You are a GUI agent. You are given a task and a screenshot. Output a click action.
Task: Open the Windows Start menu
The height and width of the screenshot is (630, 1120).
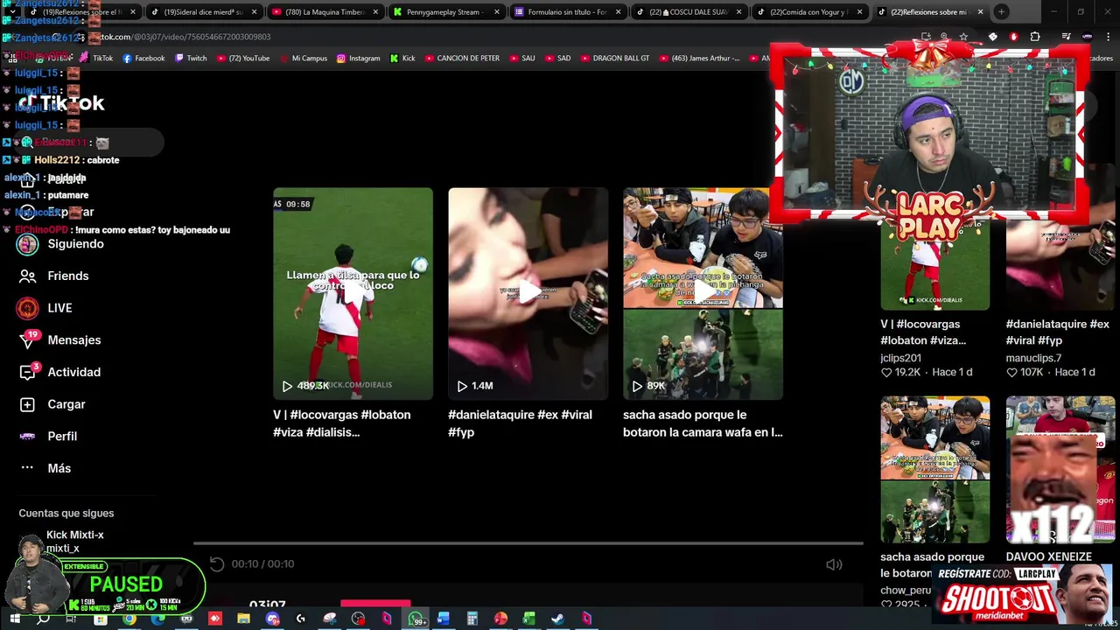coord(15,619)
